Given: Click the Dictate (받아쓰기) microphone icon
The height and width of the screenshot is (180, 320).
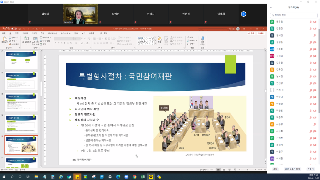Looking at the screenshot, I should pos(203,38).
